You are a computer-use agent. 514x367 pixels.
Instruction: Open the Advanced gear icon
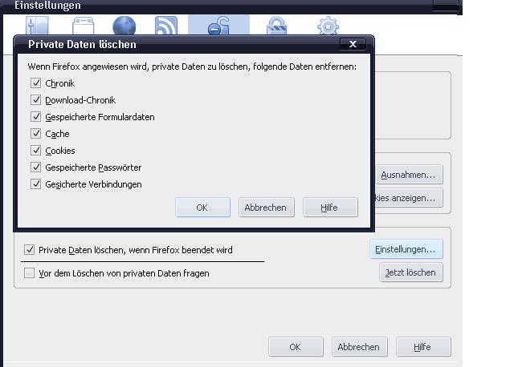pyautogui.click(x=328, y=26)
